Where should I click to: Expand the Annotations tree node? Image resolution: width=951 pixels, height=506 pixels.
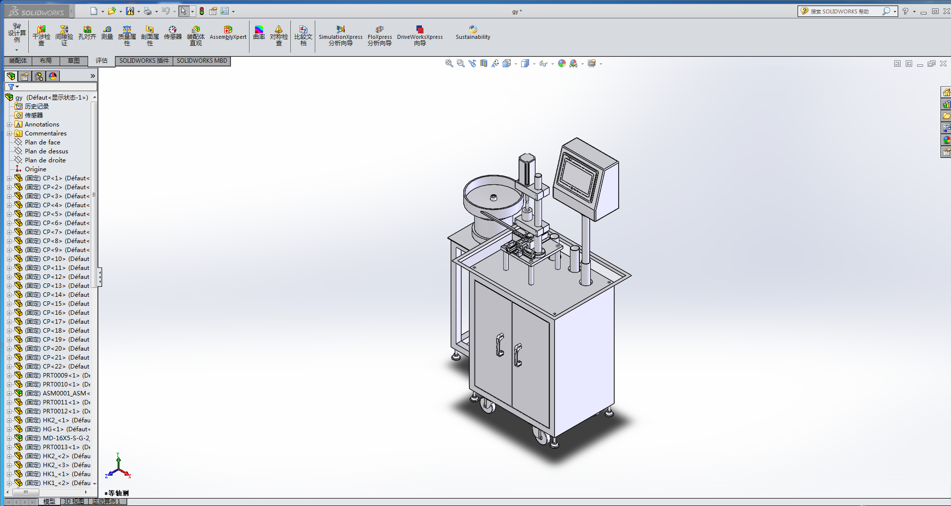9,125
